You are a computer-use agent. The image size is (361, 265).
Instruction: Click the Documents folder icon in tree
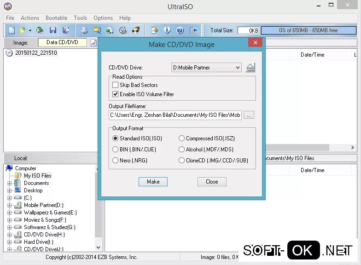coord(17,183)
